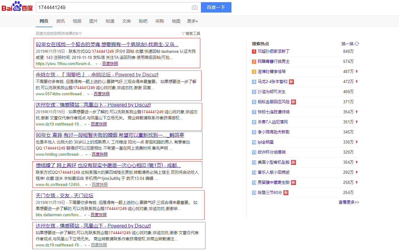Open 百度快照 for www.4c.cn result
Viewport: 399px width, 251px height.
point(100,184)
